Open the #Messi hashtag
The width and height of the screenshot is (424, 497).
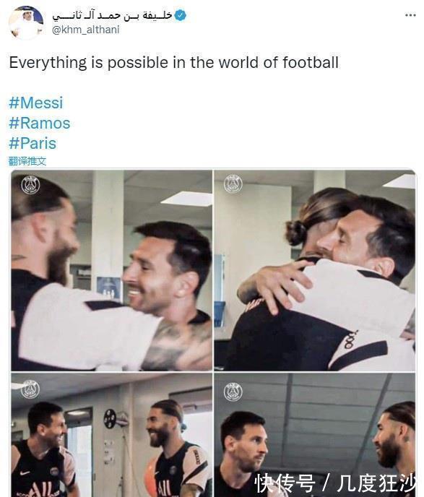pyautogui.click(x=36, y=103)
